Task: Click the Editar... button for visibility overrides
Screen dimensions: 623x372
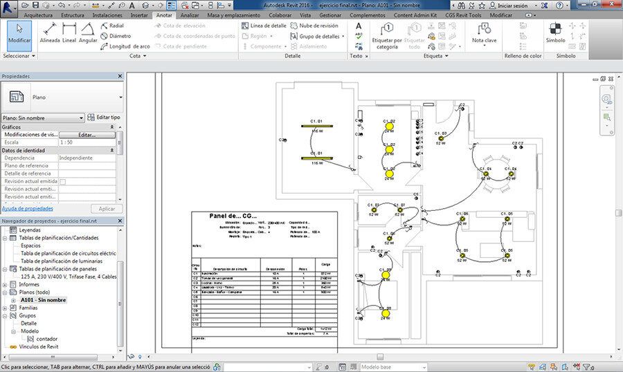Action: pos(87,135)
